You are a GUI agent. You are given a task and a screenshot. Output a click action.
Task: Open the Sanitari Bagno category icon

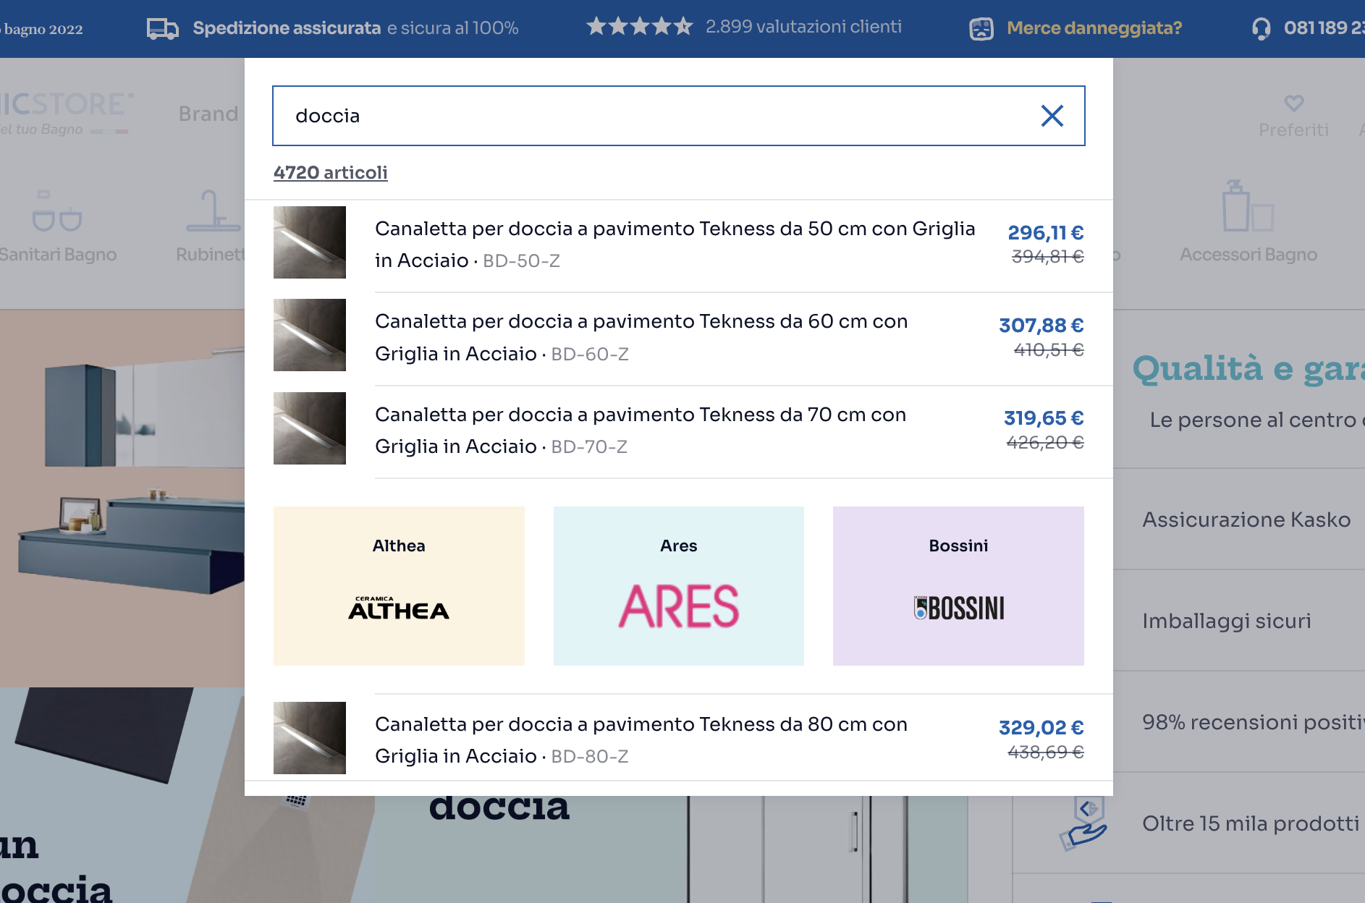click(57, 211)
